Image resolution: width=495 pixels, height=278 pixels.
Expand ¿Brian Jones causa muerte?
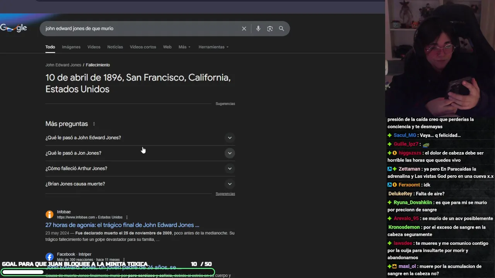(x=140, y=184)
